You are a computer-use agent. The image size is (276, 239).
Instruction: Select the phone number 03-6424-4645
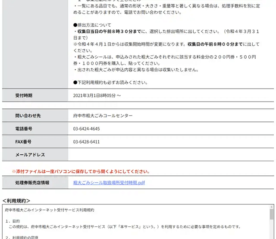click(x=86, y=129)
